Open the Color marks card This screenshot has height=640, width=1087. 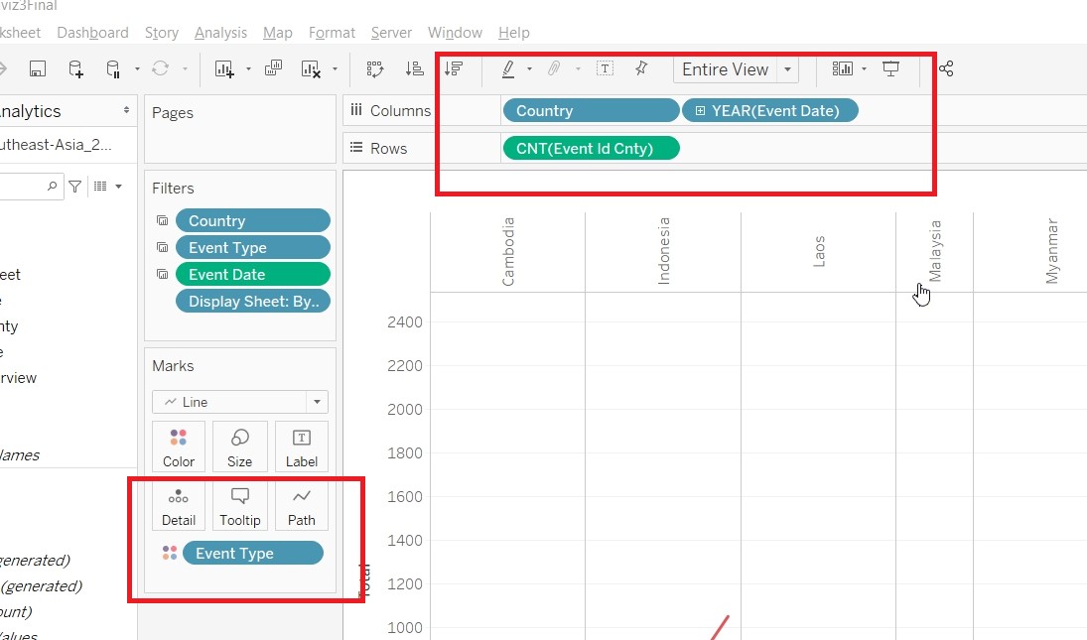[179, 447]
